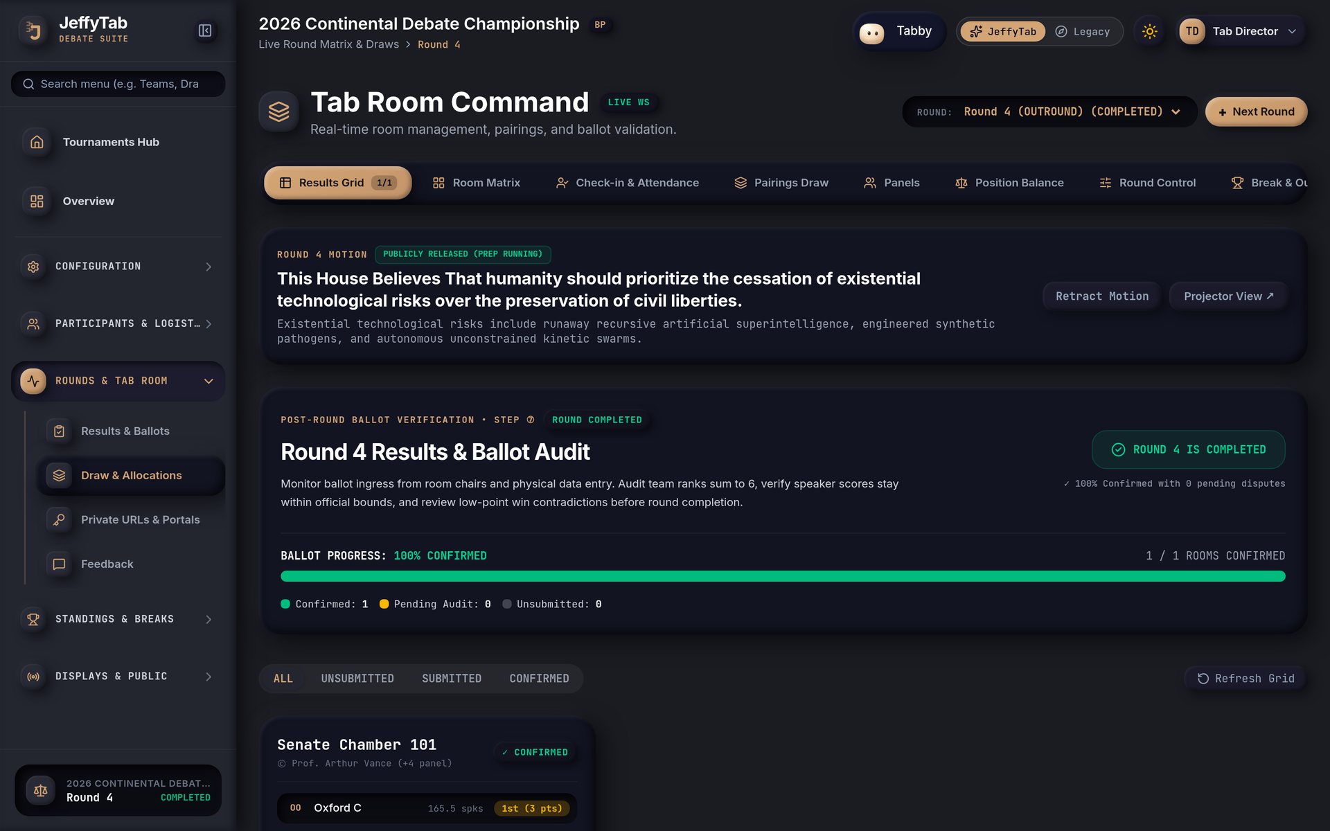
Task: Switch to JeffyTab interface mode
Action: (x=1002, y=31)
